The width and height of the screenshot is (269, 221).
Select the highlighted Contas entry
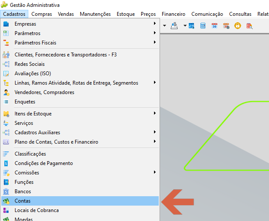click(80, 201)
